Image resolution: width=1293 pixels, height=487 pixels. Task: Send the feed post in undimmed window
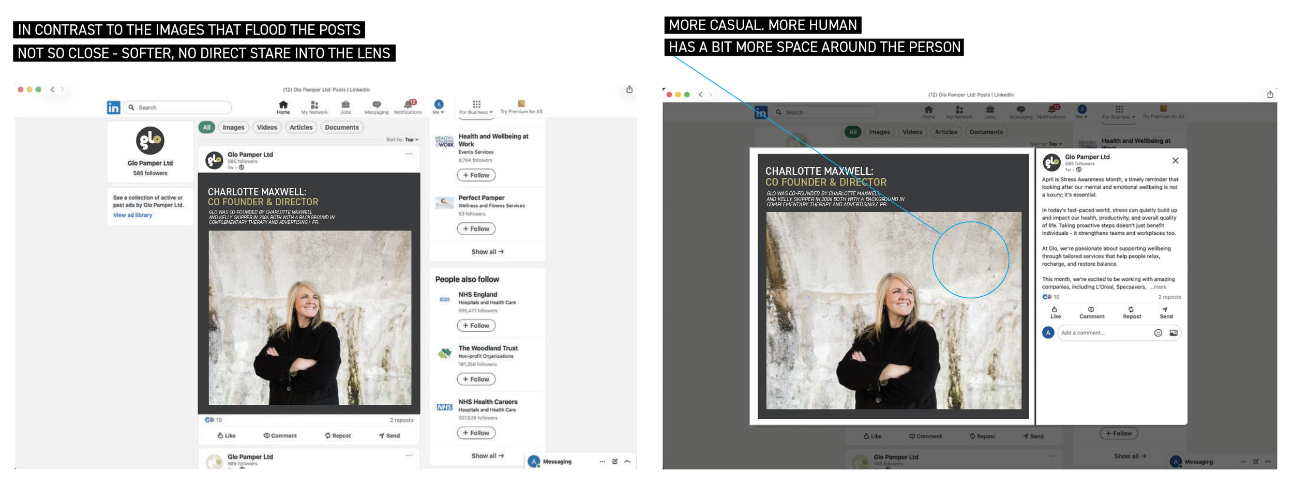click(x=389, y=436)
